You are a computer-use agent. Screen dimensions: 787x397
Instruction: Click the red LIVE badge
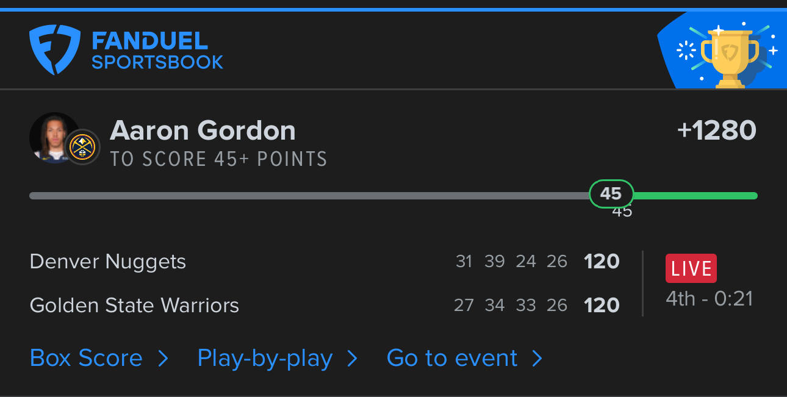[x=691, y=268]
